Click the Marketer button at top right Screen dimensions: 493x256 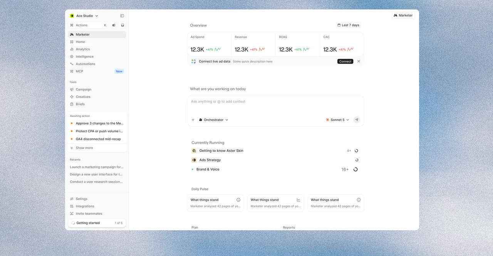pos(403,15)
